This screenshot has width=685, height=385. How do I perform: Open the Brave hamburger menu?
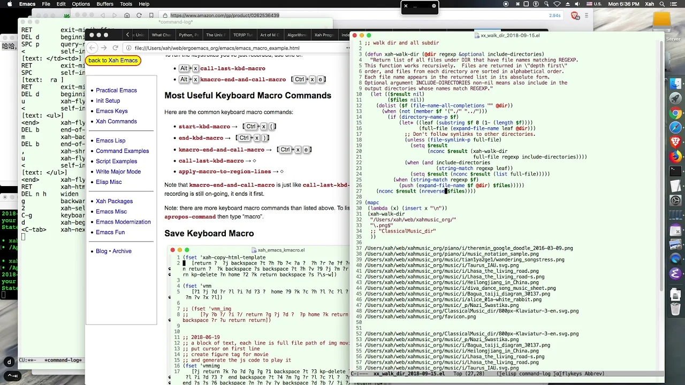click(x=587, y=16)
